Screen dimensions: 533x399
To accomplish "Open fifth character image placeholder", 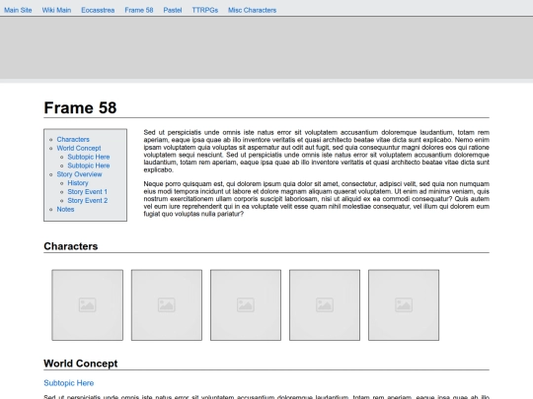I will [404, 305].
